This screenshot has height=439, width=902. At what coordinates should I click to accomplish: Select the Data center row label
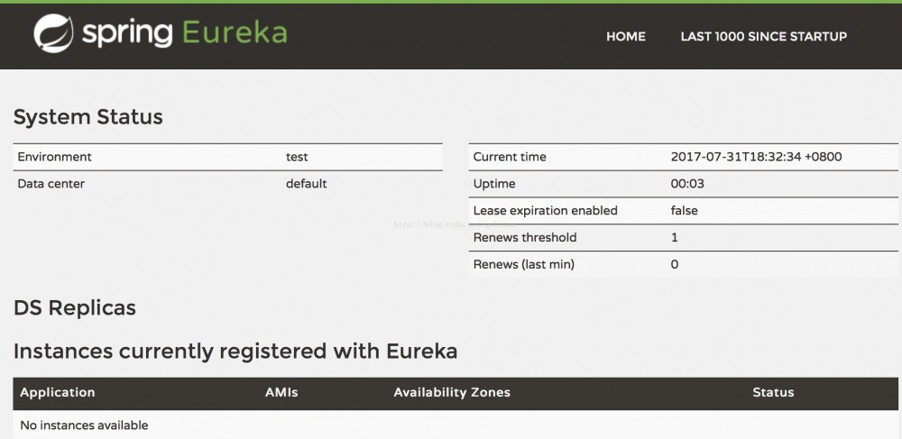[51, 184]
